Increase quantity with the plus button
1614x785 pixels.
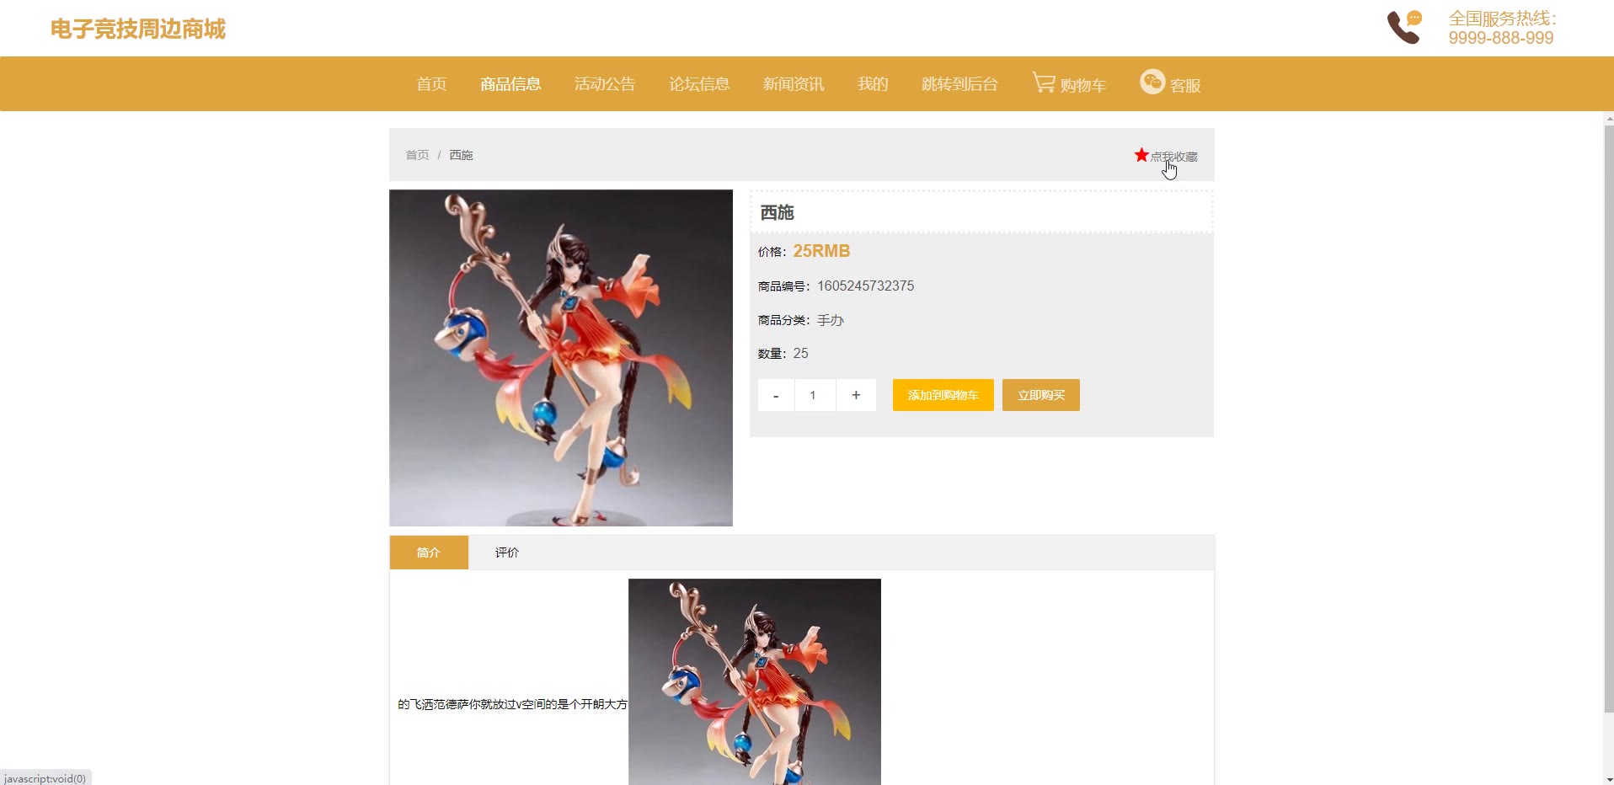click(x=856, y=395)
